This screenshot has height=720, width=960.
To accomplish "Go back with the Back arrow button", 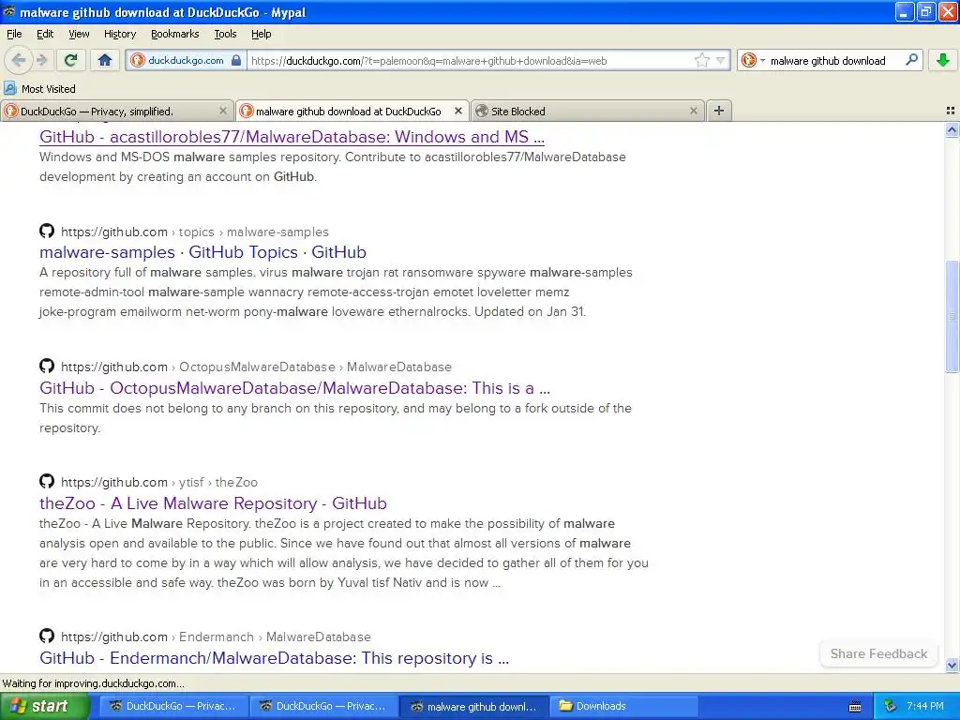I will point(19,60).
